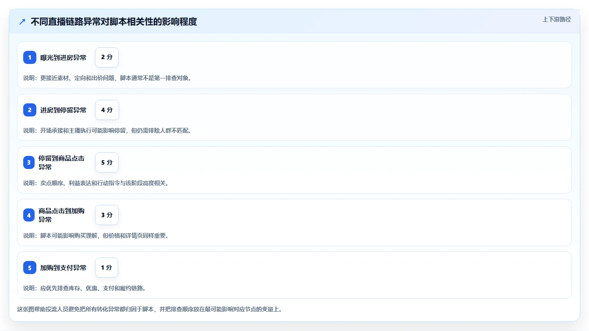Click the footer summary starting 这张图帮助投流人员
This screenshot has width=589, height=331.
click(x=149, y=309)
